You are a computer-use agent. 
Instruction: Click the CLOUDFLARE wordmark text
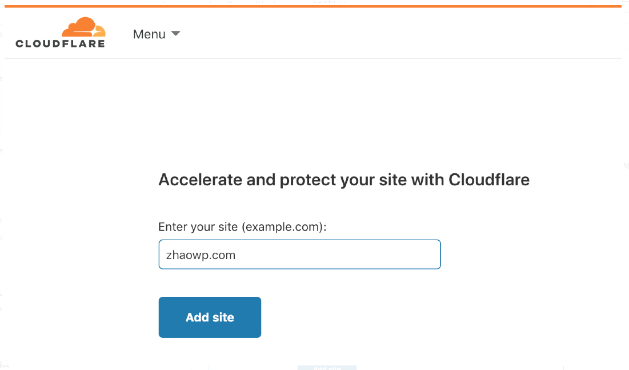coord(61,43)
